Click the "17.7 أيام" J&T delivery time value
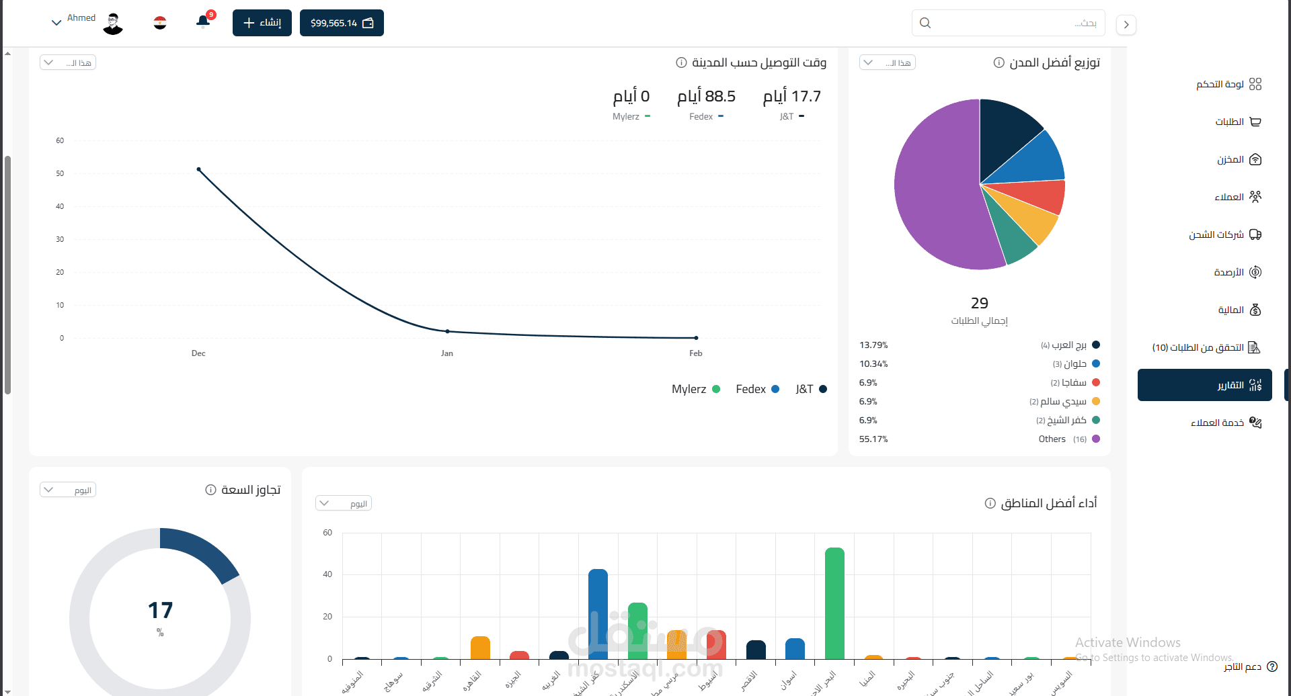1291x696 pixels. pos(791,96)
